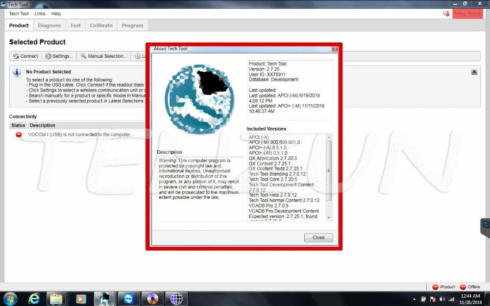
Task: Select the 'APCI (-M) 000.009.001.0' line
Action: [x=274, y=142]
